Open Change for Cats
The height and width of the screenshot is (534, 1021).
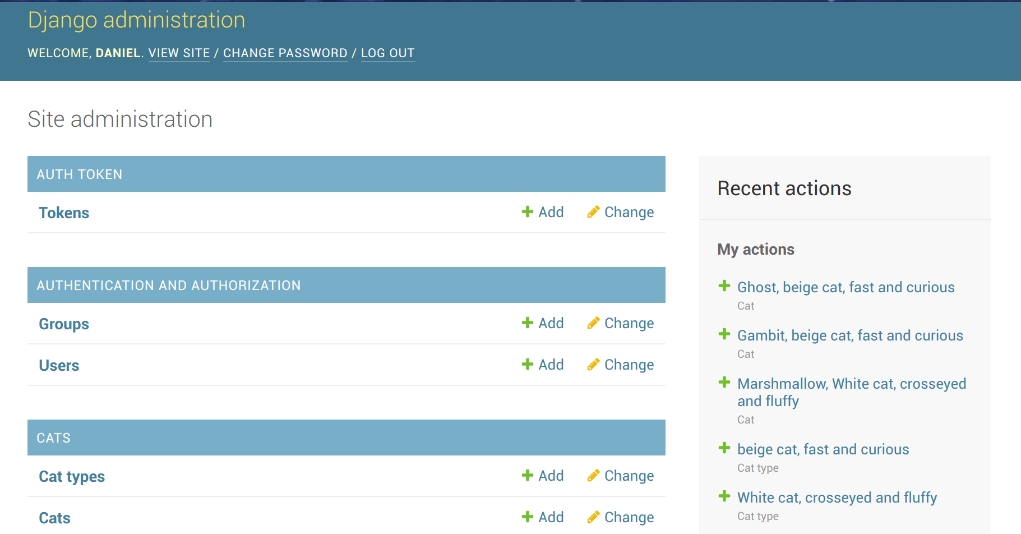(629, 517)
